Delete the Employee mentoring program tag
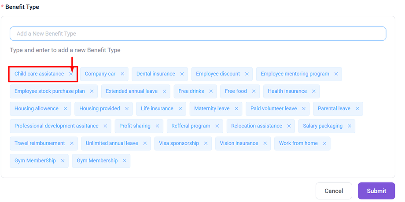The width and height of the screenshot is (405, 202). [x=336, y=74]
